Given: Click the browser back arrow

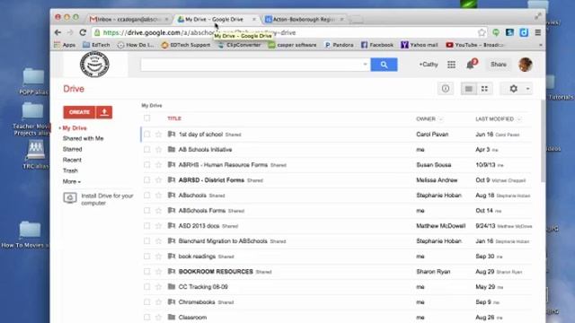Looking at the screenshot, I should (57, 32).
